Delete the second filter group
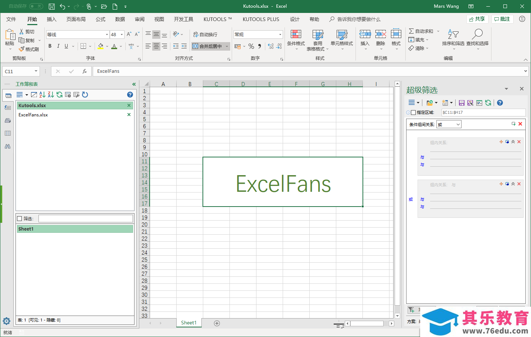Screen dimensions: 531x337 [519, 184]
